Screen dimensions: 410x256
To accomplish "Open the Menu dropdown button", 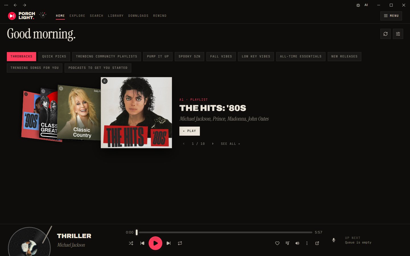I will 391,16.
